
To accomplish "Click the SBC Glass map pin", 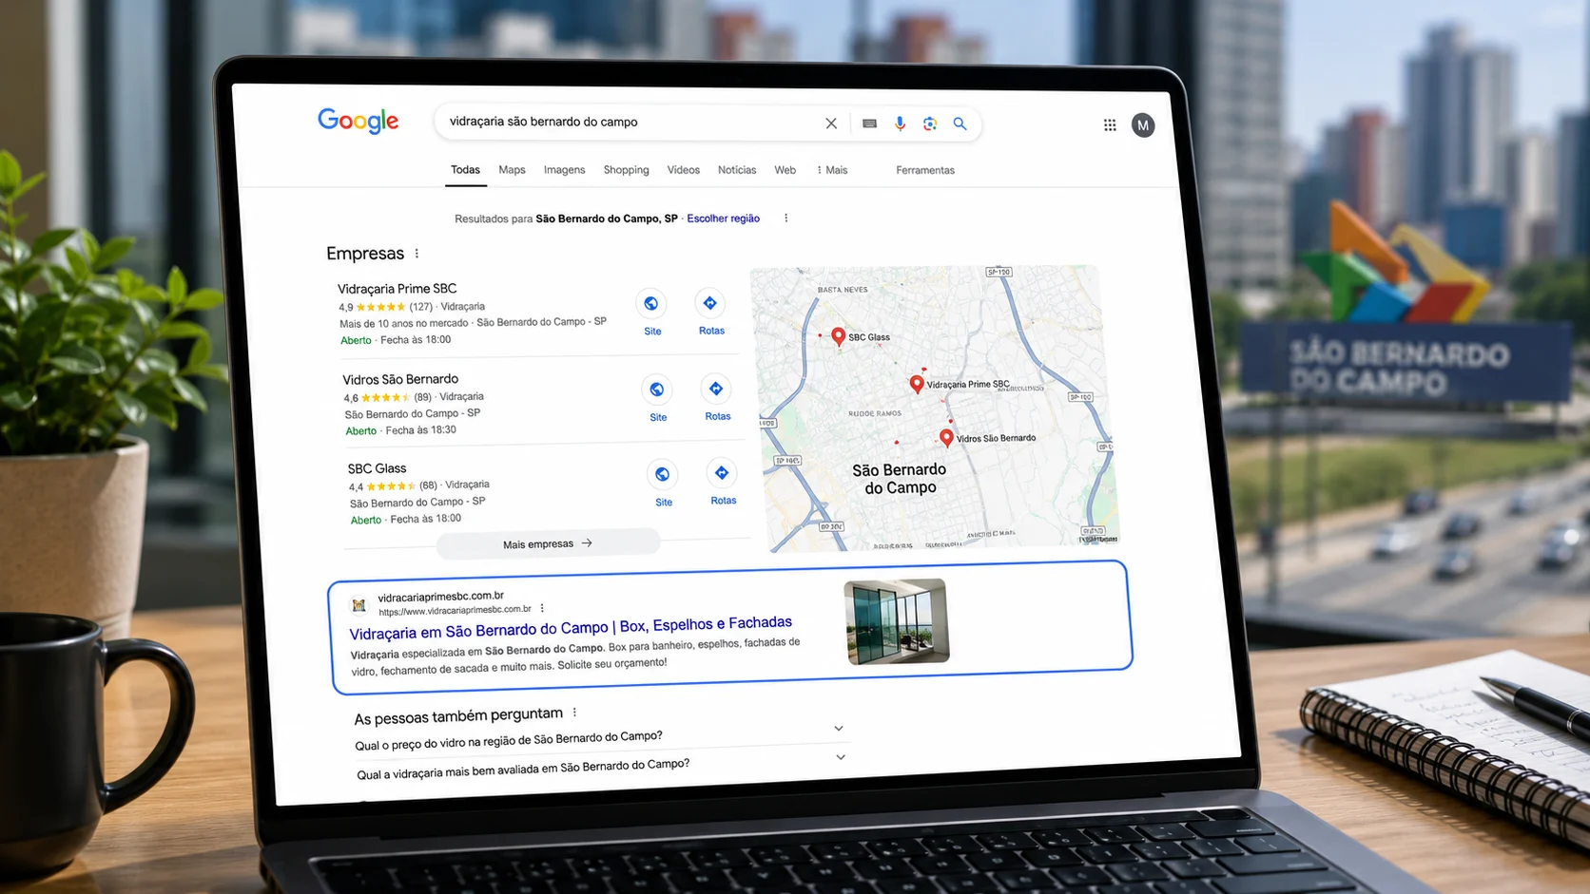I will click(x=838, y=336).
